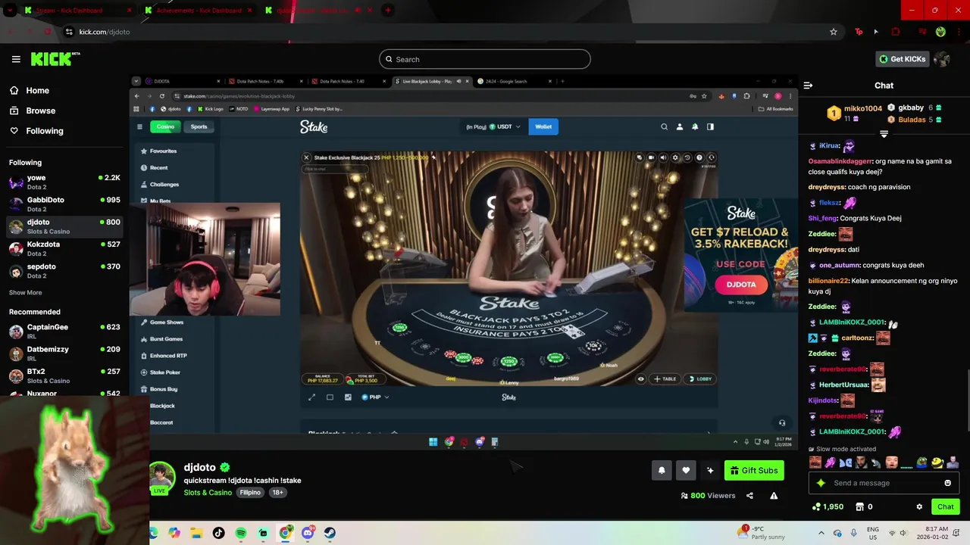Select djdoto in the Following list
The width and height of the screenshot is (970, 545).
pyautogui.click(x=64, y=226)
